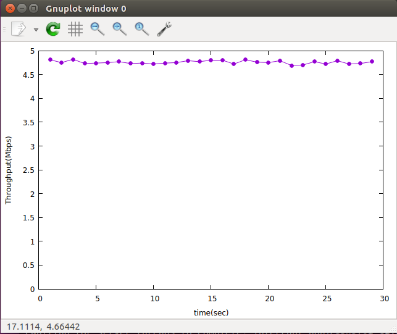Autoscale the plot with the magnifier labeled 1
The width and height of the screenshot is (397, 334).
142,29
